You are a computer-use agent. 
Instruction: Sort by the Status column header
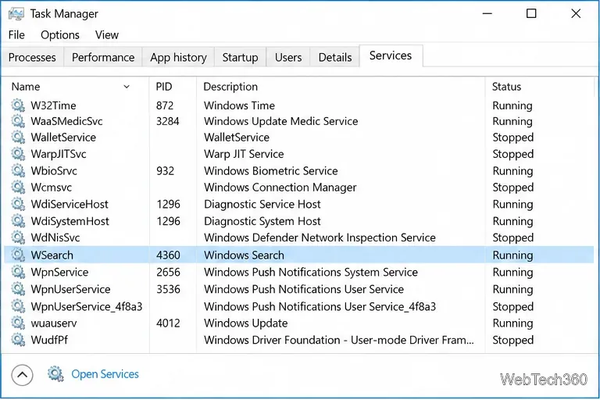point(539,87)
